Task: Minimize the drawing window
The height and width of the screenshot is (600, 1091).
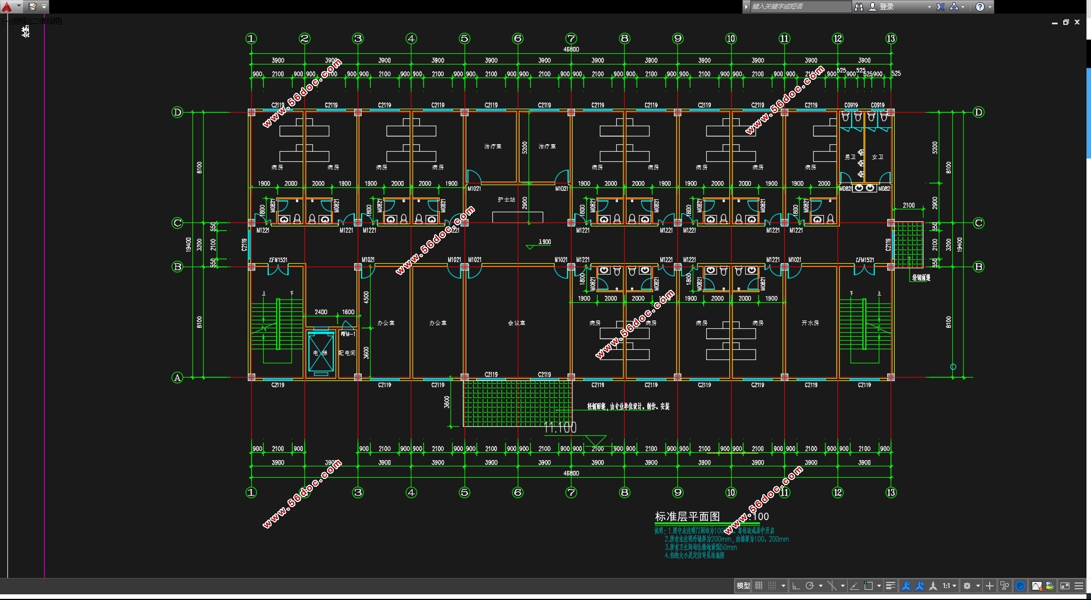Action: click(1055, 23)
